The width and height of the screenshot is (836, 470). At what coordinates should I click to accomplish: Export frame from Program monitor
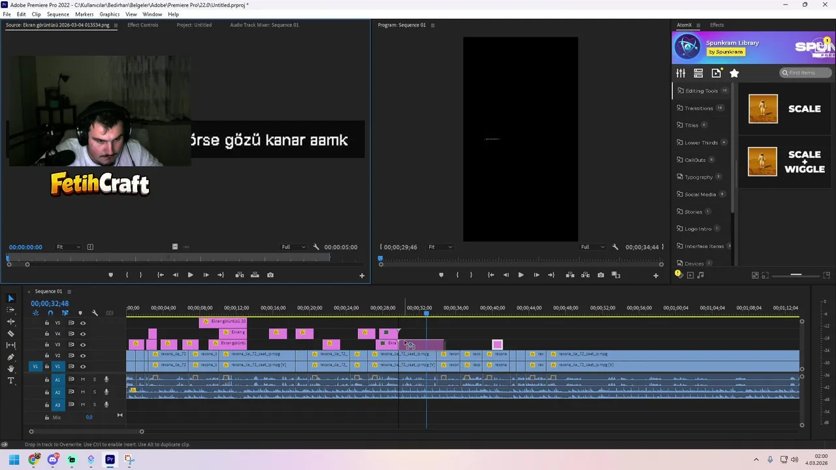tap(601, 275)
